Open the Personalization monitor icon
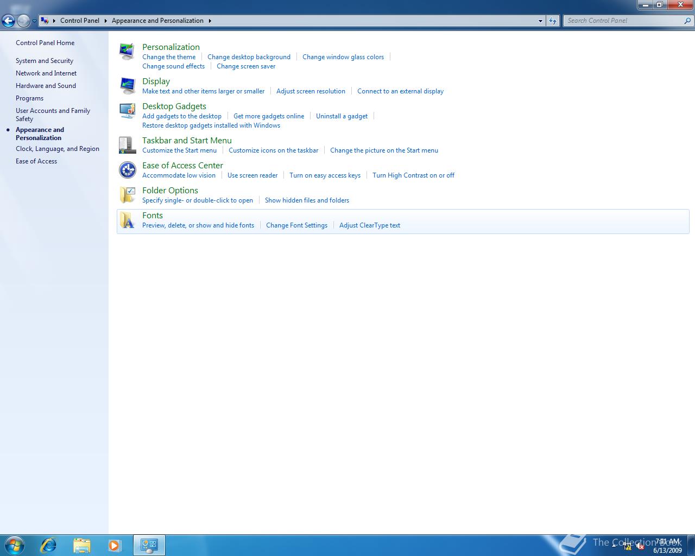Image resolution: width=695 pixels, height=556 pixels. point(127,52)
